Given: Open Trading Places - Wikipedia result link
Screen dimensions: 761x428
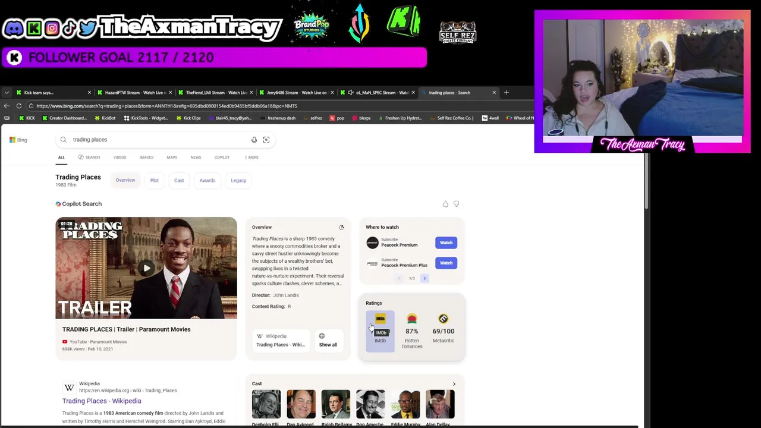Looking at the screenshot, I should [102, 401].
